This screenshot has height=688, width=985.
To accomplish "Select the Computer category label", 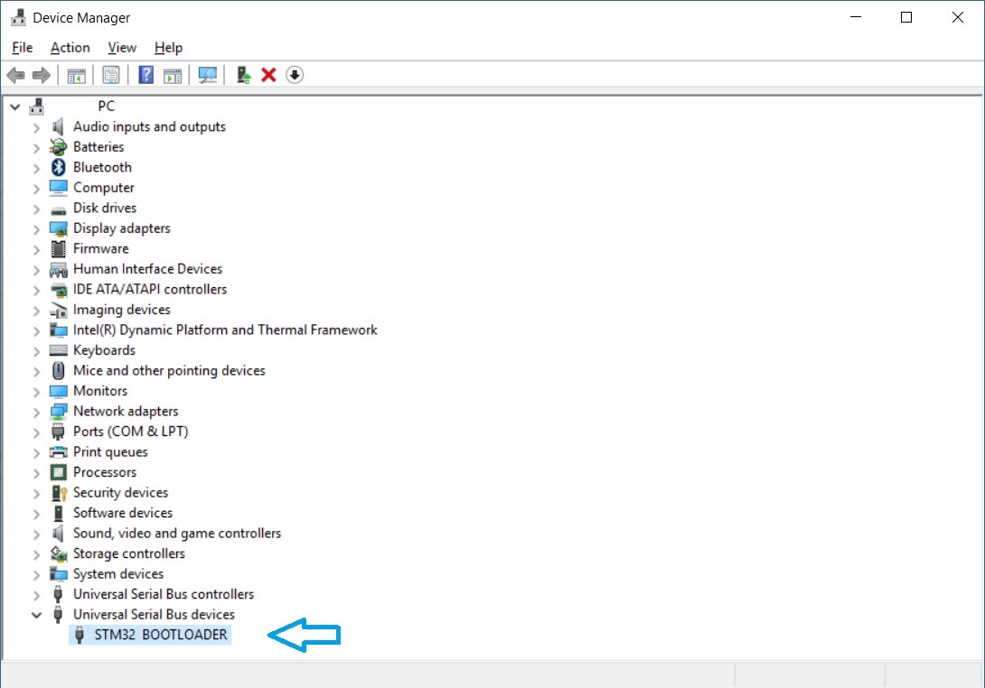I will point(104,188).
